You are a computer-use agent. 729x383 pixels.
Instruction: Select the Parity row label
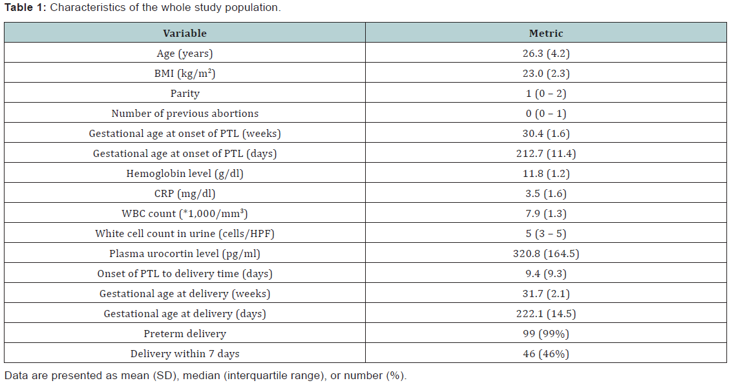click(184, 93)
